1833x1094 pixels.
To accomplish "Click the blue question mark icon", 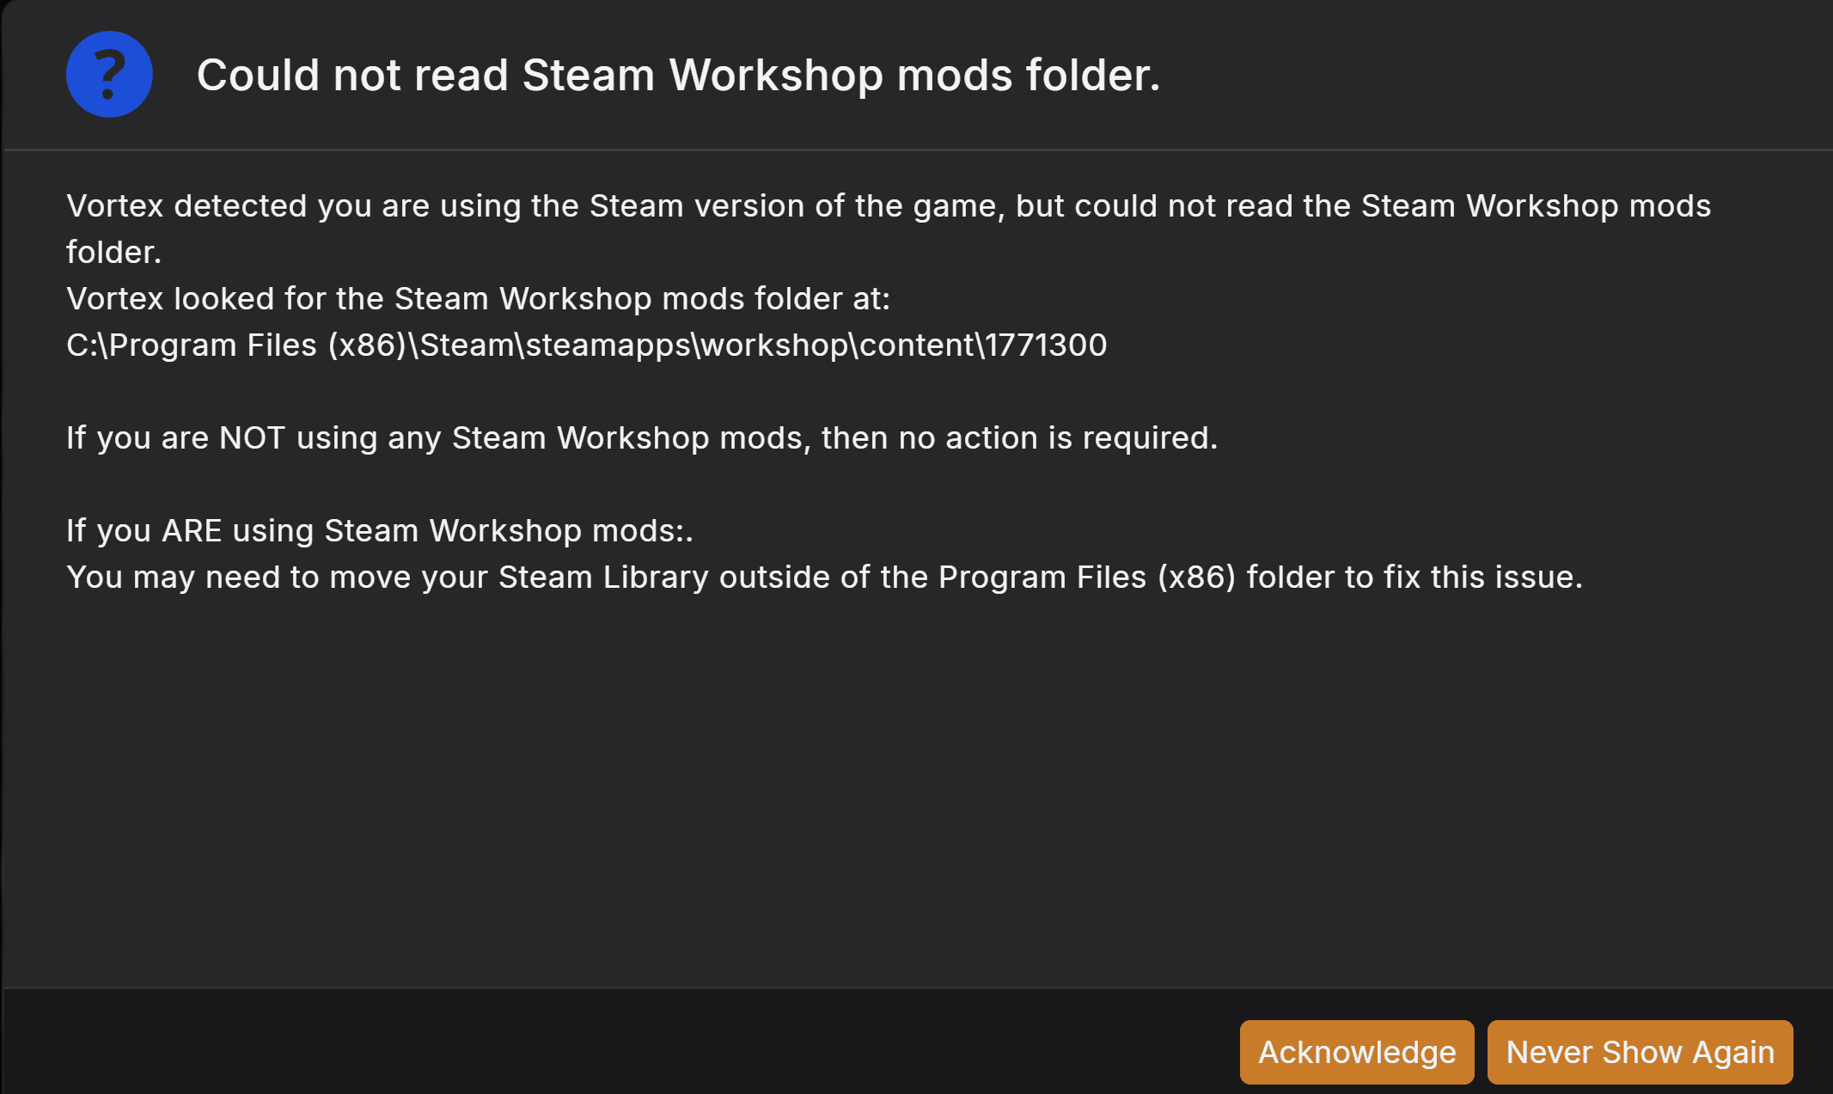I will coord(109,75).
